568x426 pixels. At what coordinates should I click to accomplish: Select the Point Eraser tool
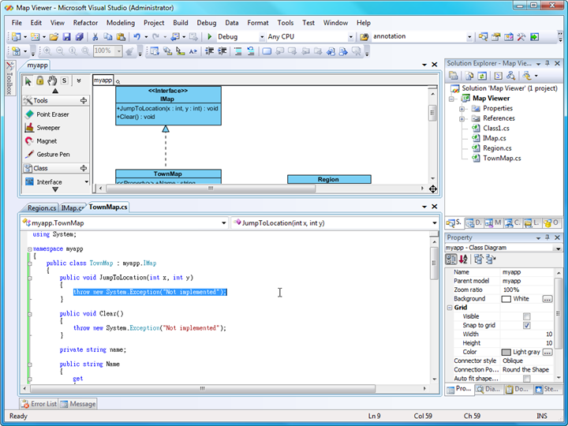(x=47, y=114)
